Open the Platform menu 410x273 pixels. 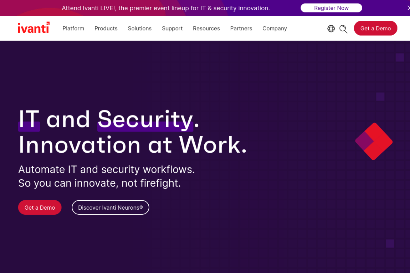(73, 28)
